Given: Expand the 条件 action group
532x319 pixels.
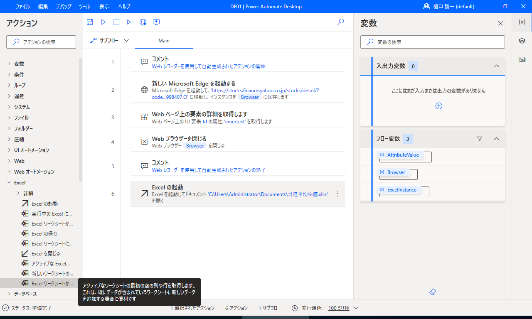Looking at the screenshot, I should (x=9, y=74).
